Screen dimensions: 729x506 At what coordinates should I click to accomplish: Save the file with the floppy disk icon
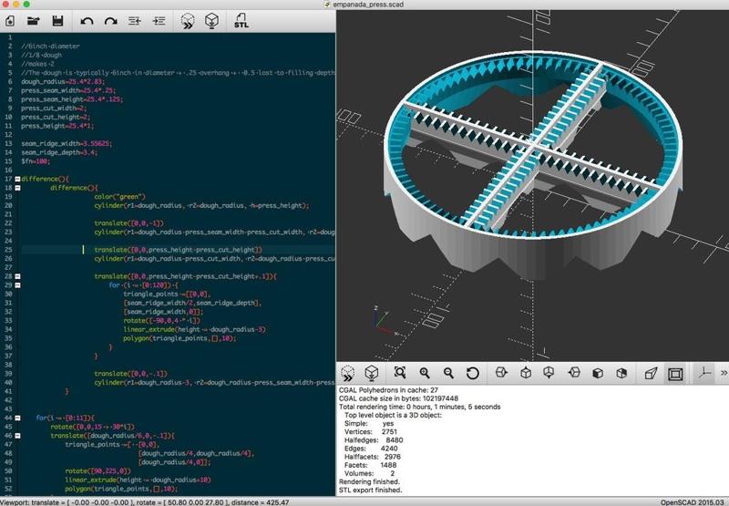(57, 21)
